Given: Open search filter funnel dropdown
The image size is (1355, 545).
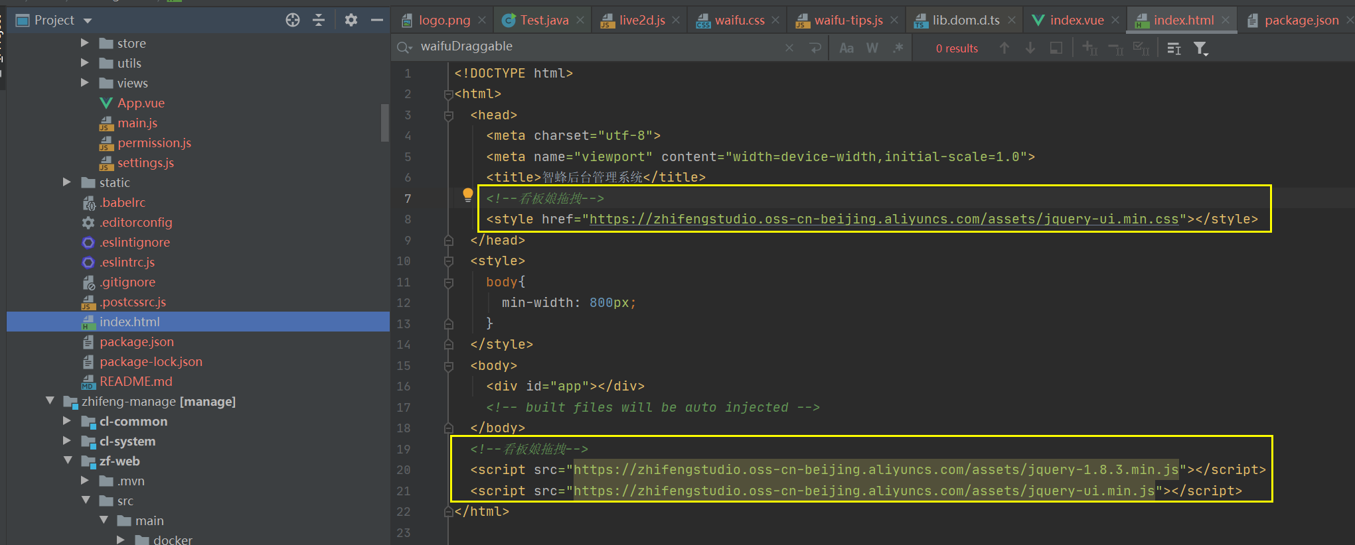Looking at the screenshot, I should (1200, 48).
